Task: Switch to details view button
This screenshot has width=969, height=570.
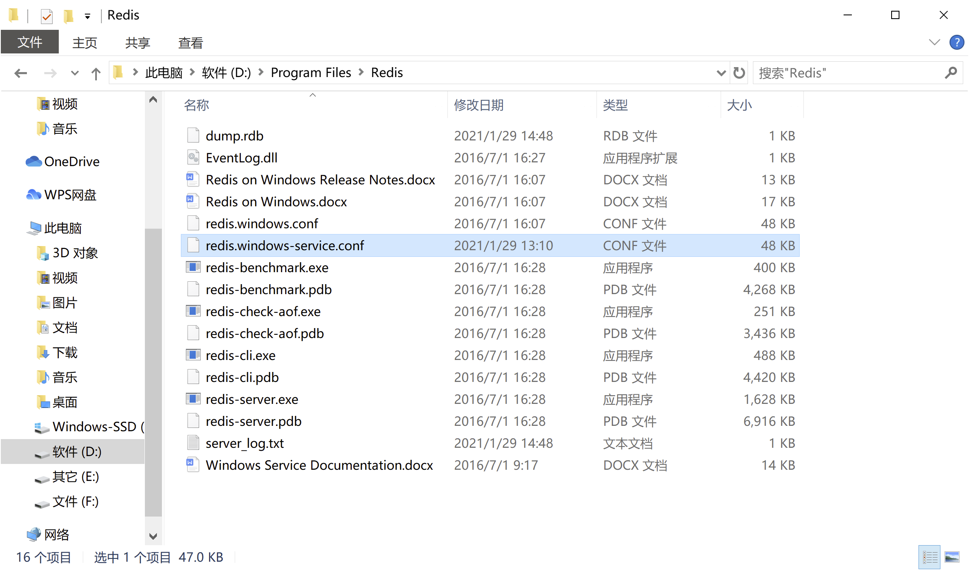Action: [x=930, y=557]
